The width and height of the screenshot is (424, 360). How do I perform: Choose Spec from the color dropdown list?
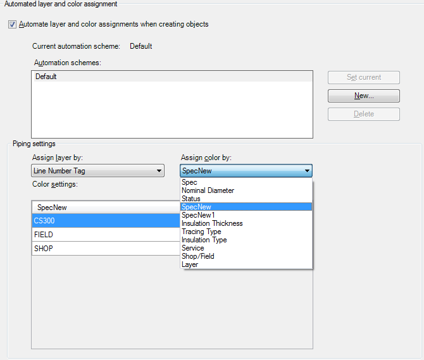(x=189, y=182)
